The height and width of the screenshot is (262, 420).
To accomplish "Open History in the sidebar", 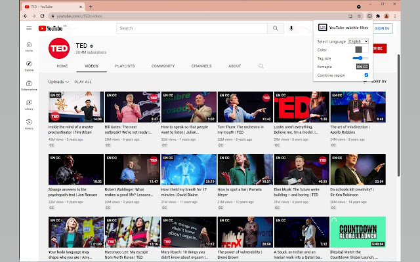I will pos(29,124).
